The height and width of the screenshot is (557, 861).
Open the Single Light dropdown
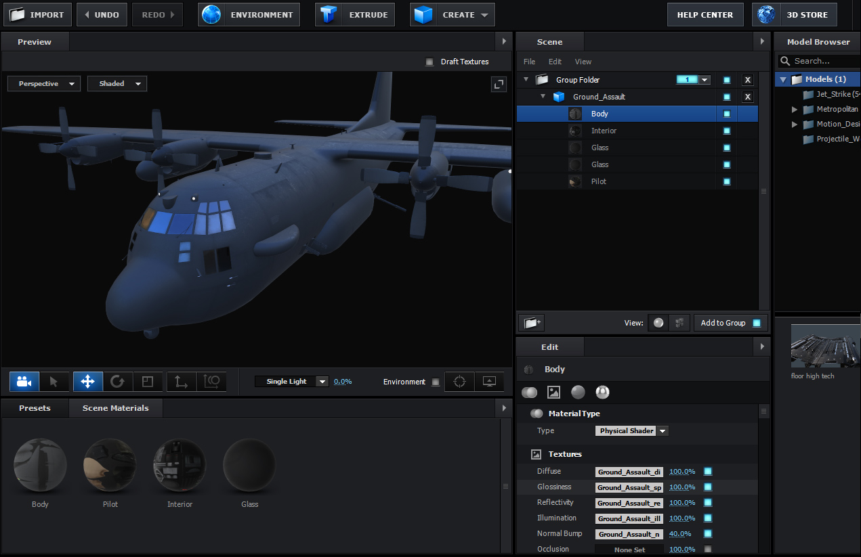[x=291, y=382]
